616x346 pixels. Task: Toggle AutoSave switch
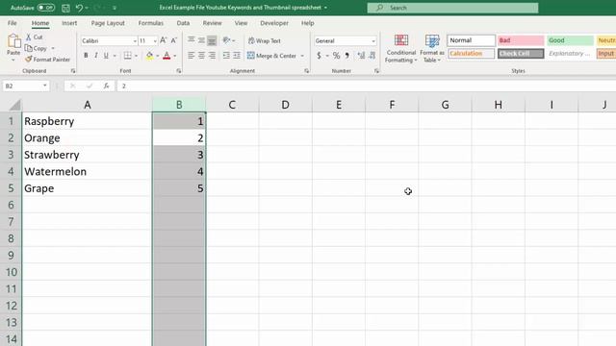(x=46, y=8)
